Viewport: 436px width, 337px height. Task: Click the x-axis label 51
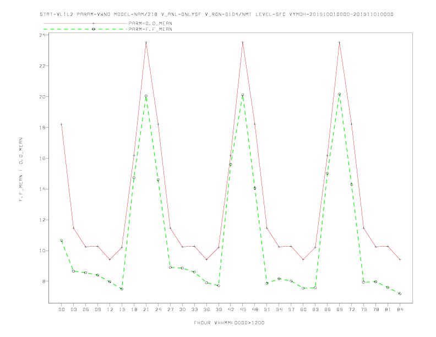(x=267, y=309)
